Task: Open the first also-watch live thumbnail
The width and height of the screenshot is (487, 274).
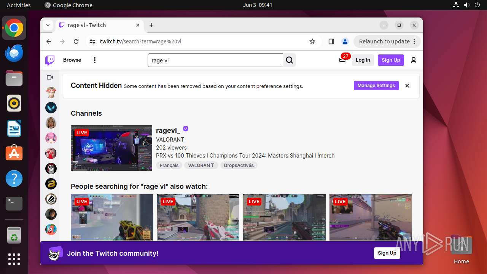Action: click(112, 217)
